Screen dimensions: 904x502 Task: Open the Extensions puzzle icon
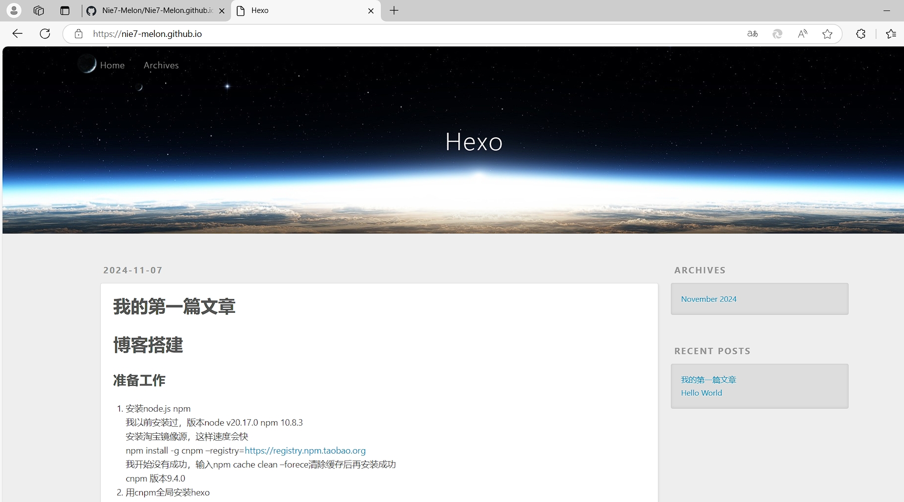tap(861, 33)
